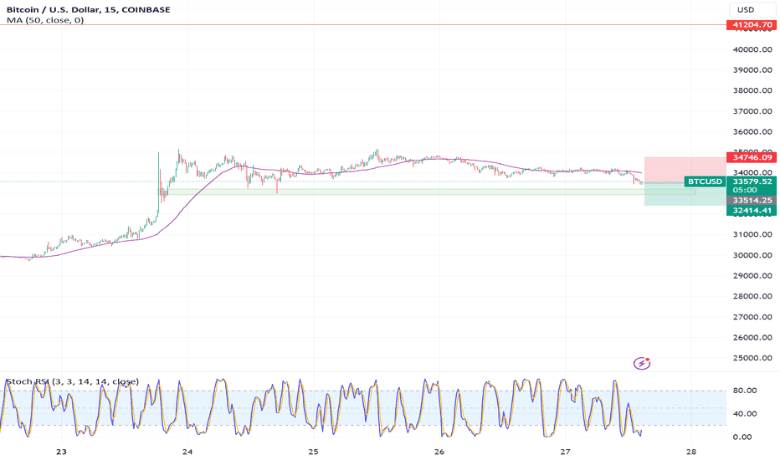Click the 05:00 candle countdown timer
The height and width of the screenshot is (460, 780).
coord(745,191)
